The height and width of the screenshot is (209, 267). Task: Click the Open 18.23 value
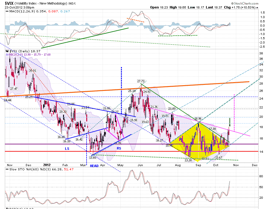coord(159,7)
